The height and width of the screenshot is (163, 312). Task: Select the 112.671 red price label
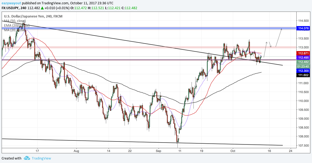click(303, 53)
